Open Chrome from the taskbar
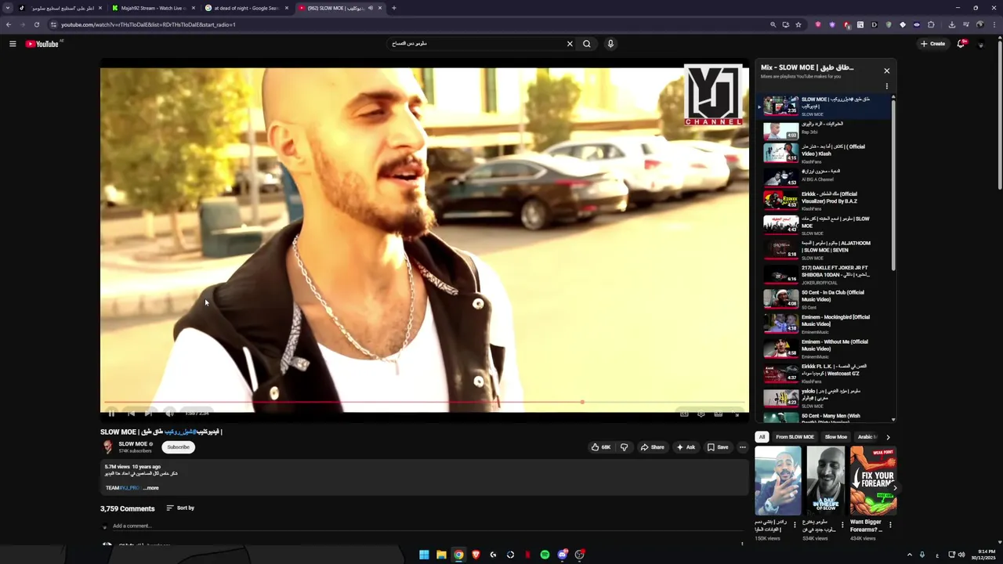This screenshot has height=564, width=1003. [x=458, y=555]
